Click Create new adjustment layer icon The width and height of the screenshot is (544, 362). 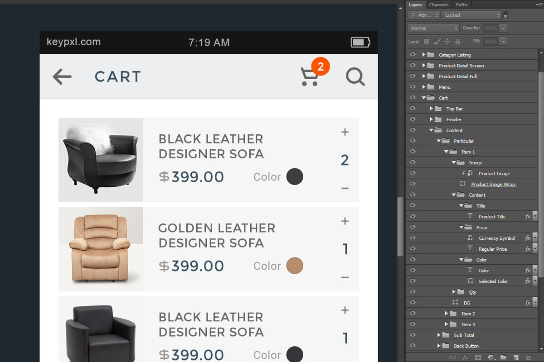pyautogui.click(x=491, y=357)
